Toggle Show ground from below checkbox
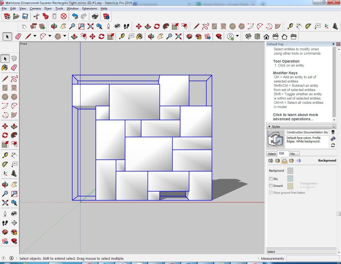This screenshot has height=264, width=341. tap(271, 193)
